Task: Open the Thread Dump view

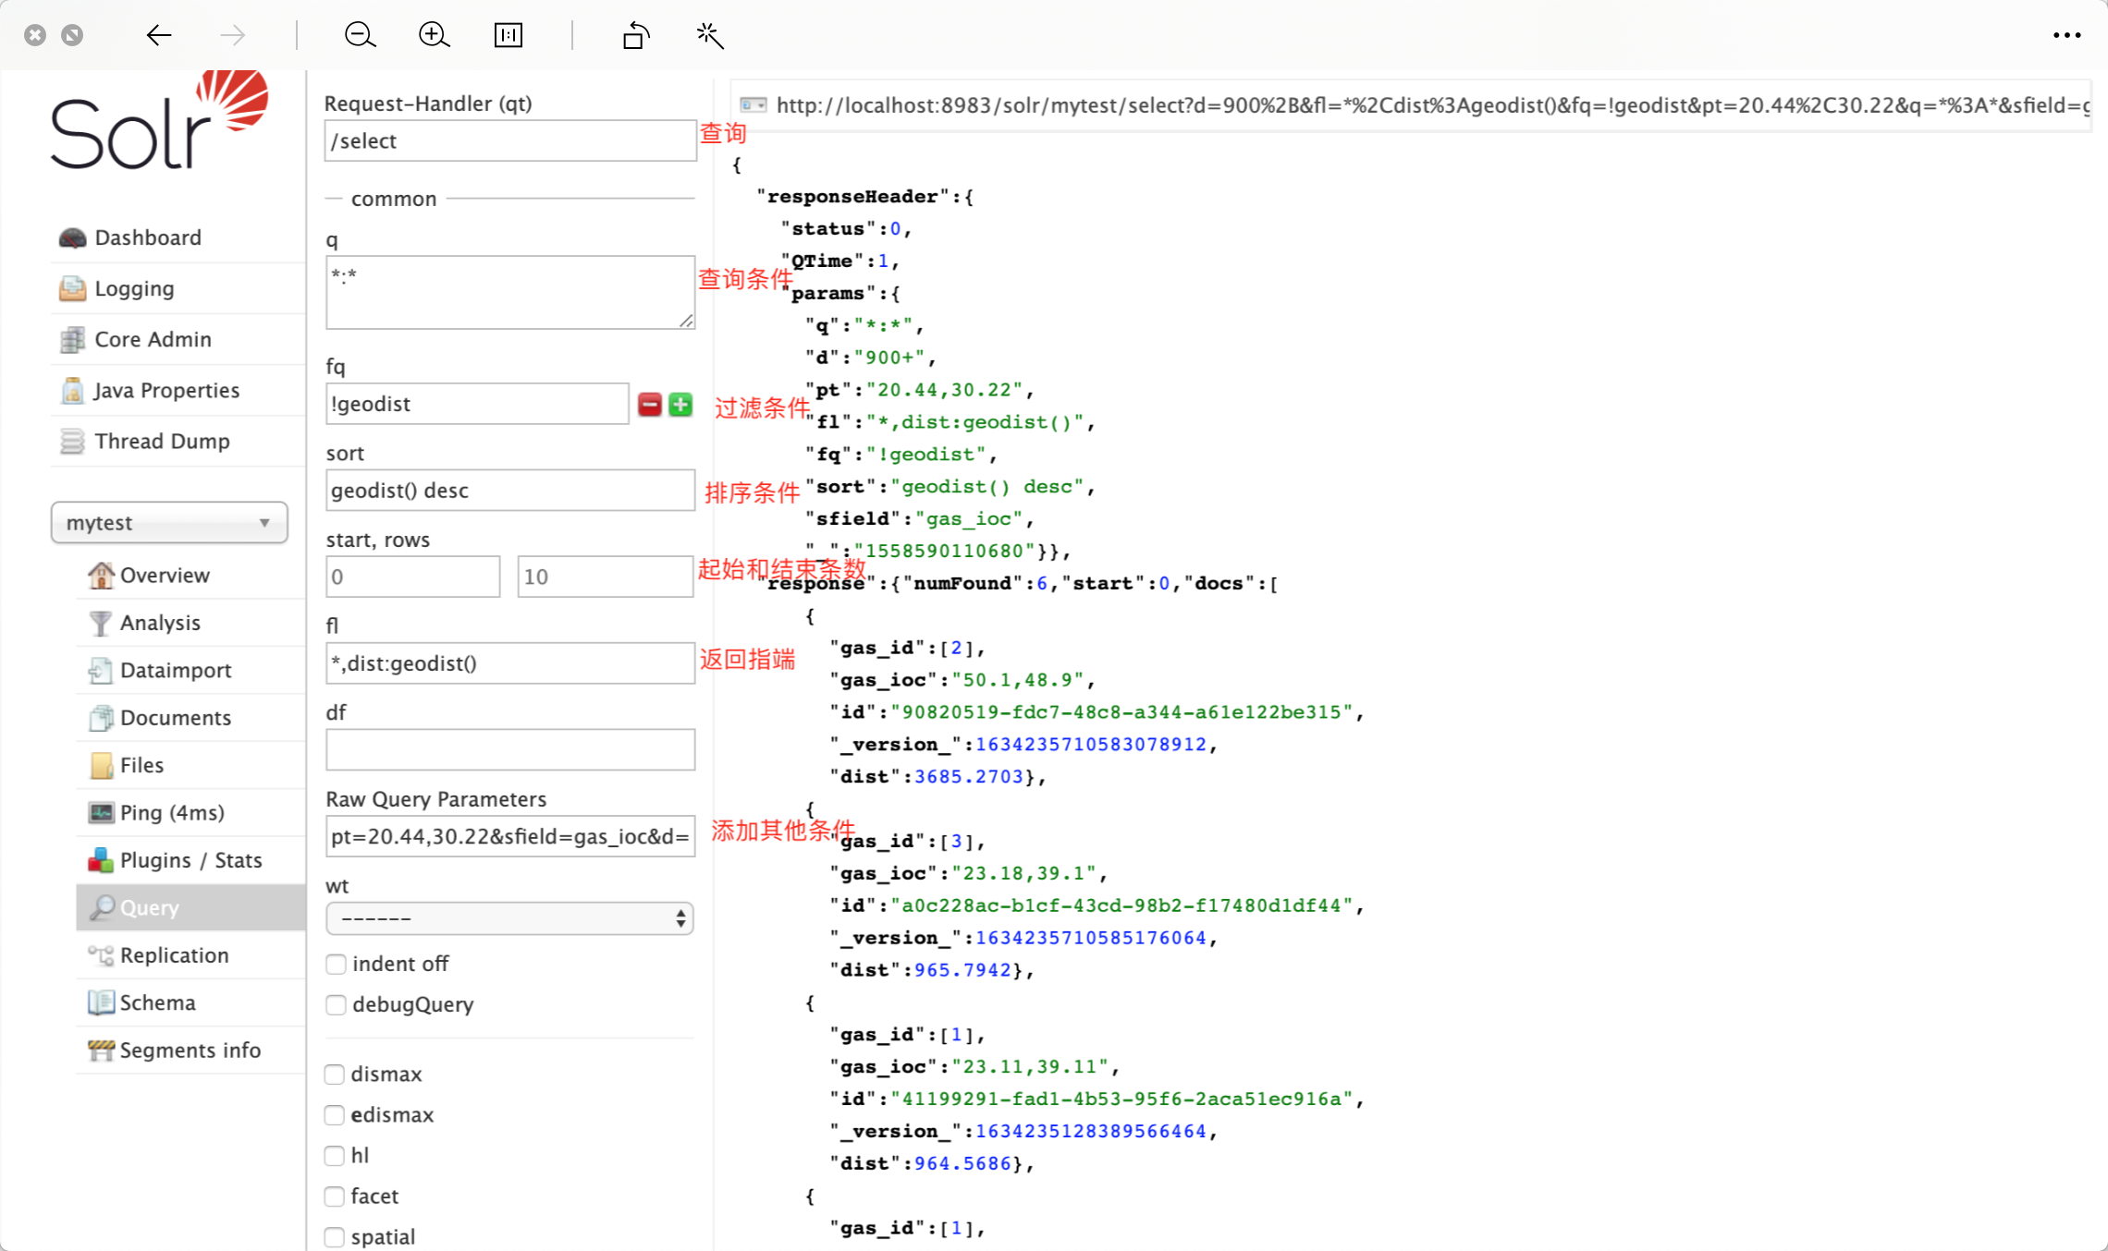Action: point(70,441)
